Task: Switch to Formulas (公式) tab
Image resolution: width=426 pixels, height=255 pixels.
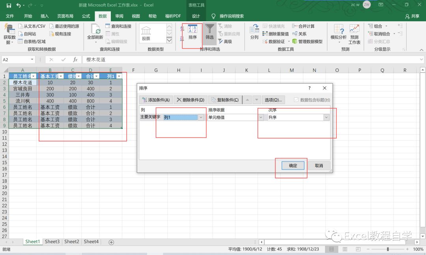Action: pos(86,16)
